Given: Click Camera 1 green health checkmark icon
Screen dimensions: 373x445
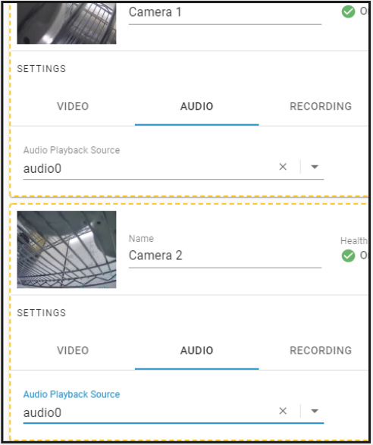Looking at the screenshot, I should 348,11.
